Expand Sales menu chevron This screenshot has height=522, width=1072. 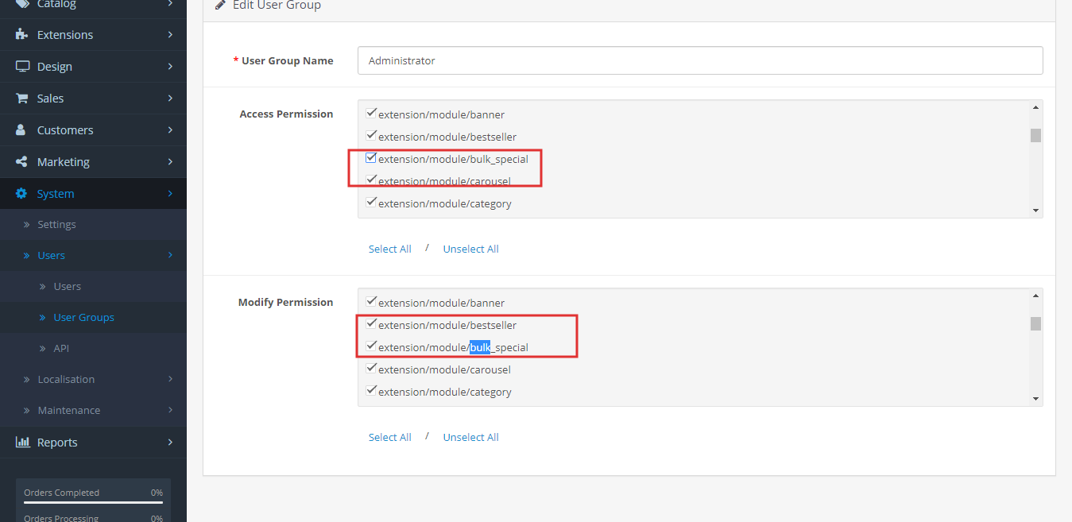pyautogui.click(x=170, y=99)
